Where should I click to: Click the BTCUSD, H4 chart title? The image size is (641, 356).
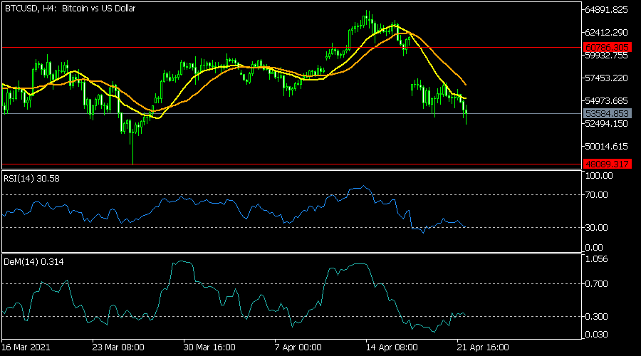70,9
